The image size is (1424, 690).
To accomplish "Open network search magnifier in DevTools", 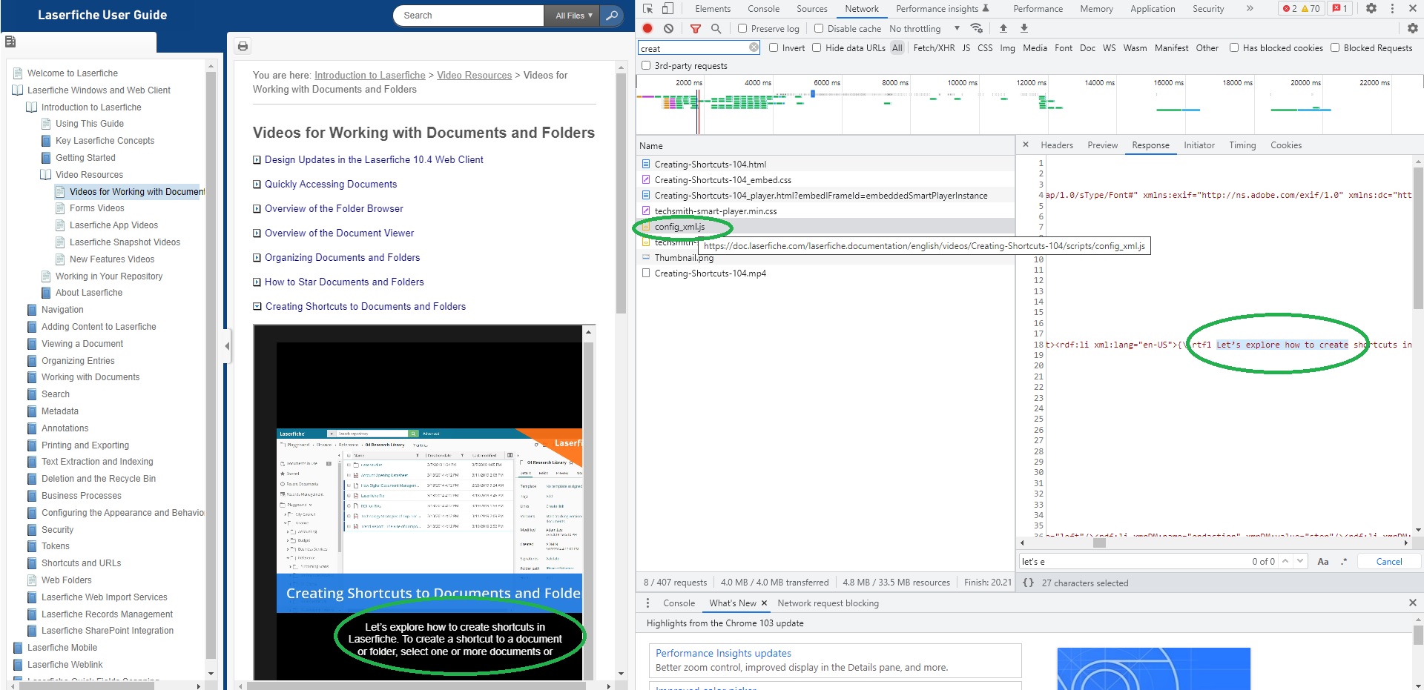I will point(716,28).
